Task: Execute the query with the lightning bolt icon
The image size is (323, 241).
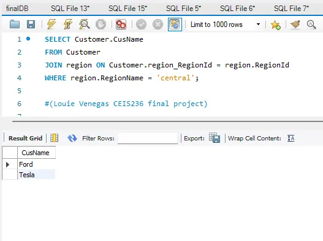Action: click(51, 25)
